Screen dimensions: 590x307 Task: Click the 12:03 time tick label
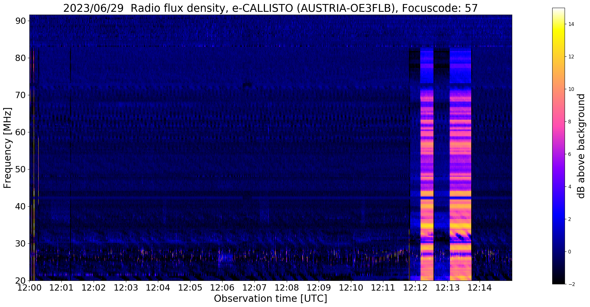pyautogui.click(x=126, y=288)
